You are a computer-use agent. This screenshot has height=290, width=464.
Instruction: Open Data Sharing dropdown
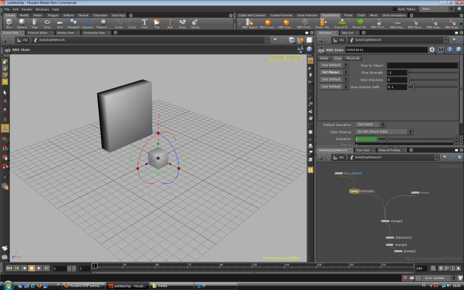click(384, 132)
